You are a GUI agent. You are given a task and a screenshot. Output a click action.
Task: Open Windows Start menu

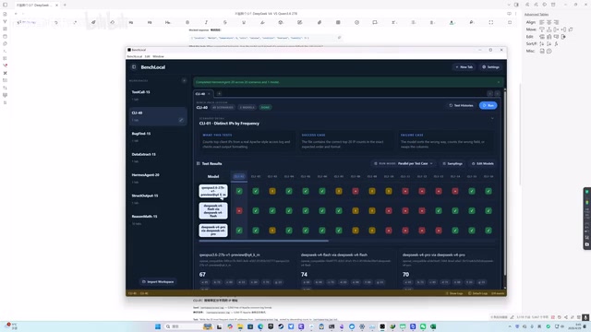(x=158, y=326)
